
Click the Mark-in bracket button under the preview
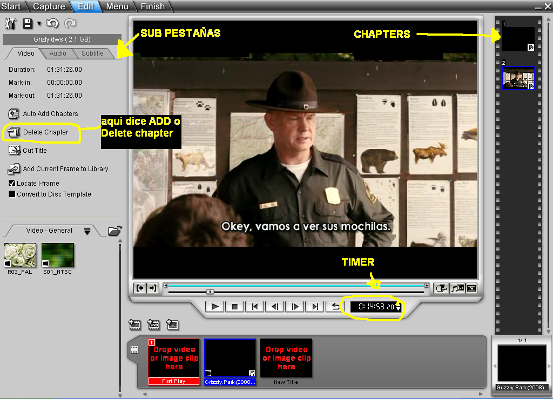[140, 288]
